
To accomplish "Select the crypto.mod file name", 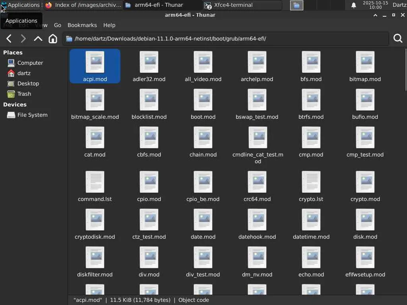I will coord(365,199).
